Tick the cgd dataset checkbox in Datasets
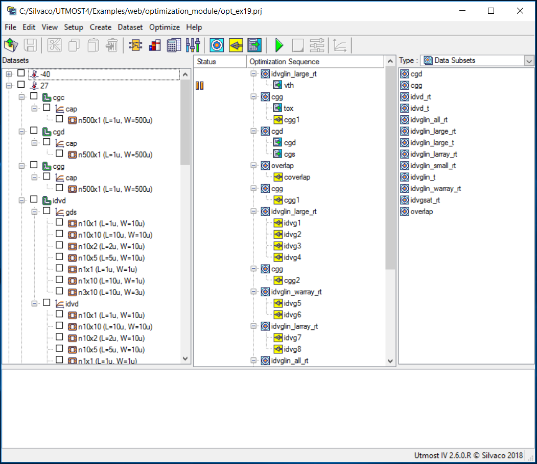Viewport: 537px width, 464px height. point(34,130)
